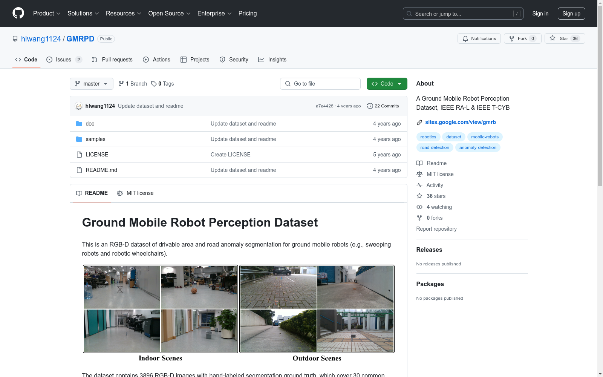Click the link icon beside sites.google.com/view/gmrb
603x377 pixels.
(419, 122)
